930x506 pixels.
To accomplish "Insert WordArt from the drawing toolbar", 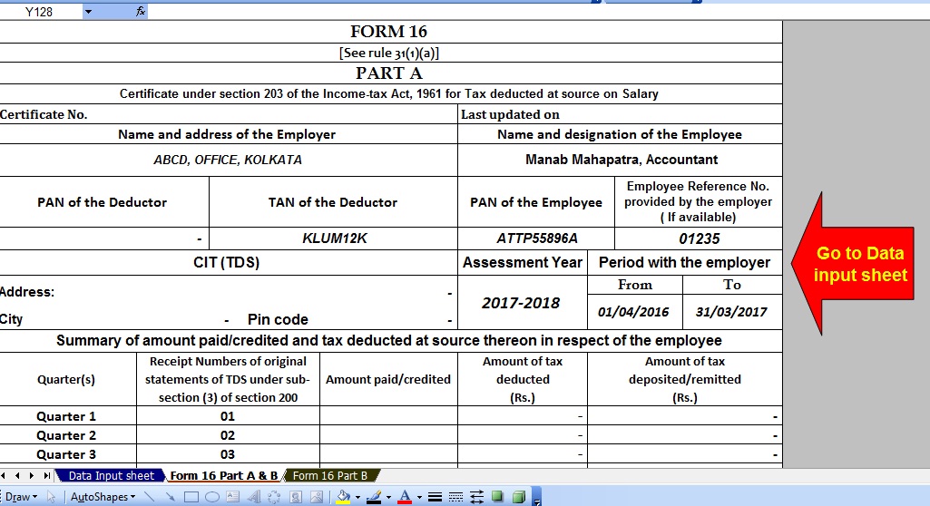I will click(x=253, y=497).
